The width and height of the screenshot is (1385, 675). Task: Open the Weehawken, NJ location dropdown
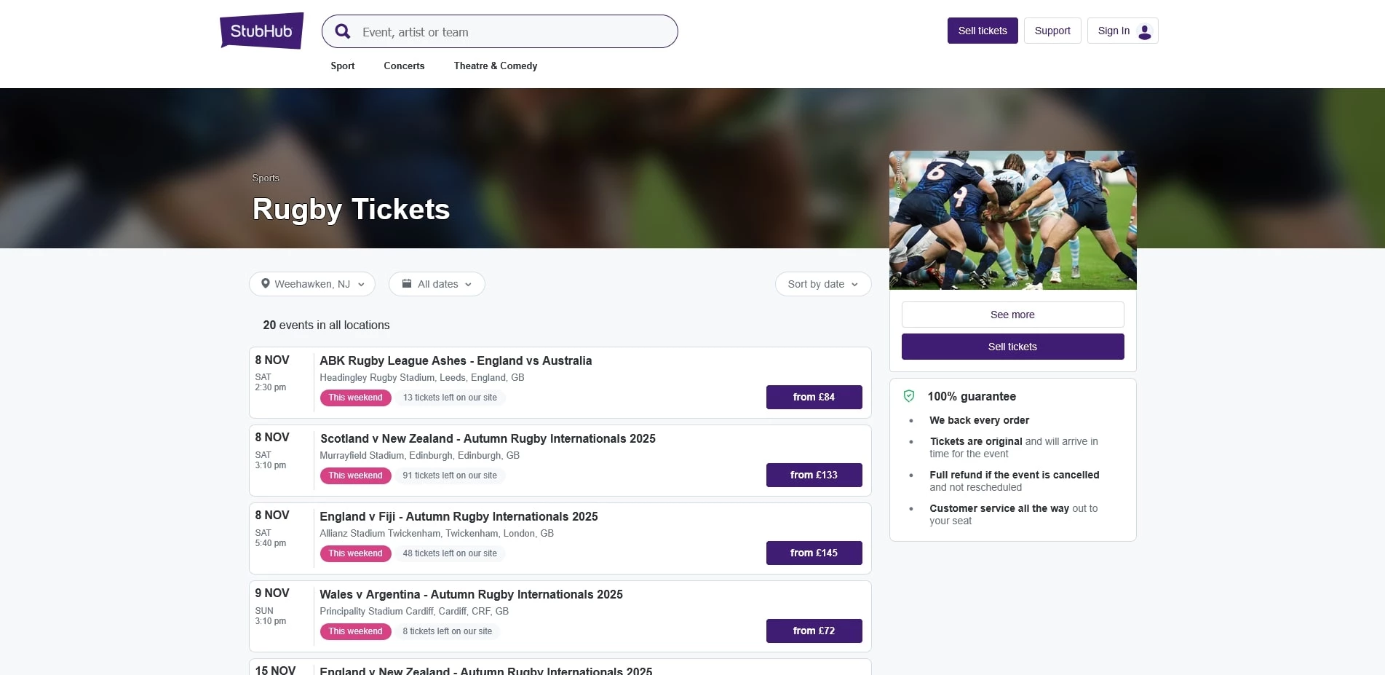[311, 283]
